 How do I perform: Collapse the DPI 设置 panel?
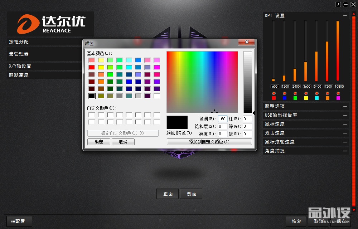[345, 16]
